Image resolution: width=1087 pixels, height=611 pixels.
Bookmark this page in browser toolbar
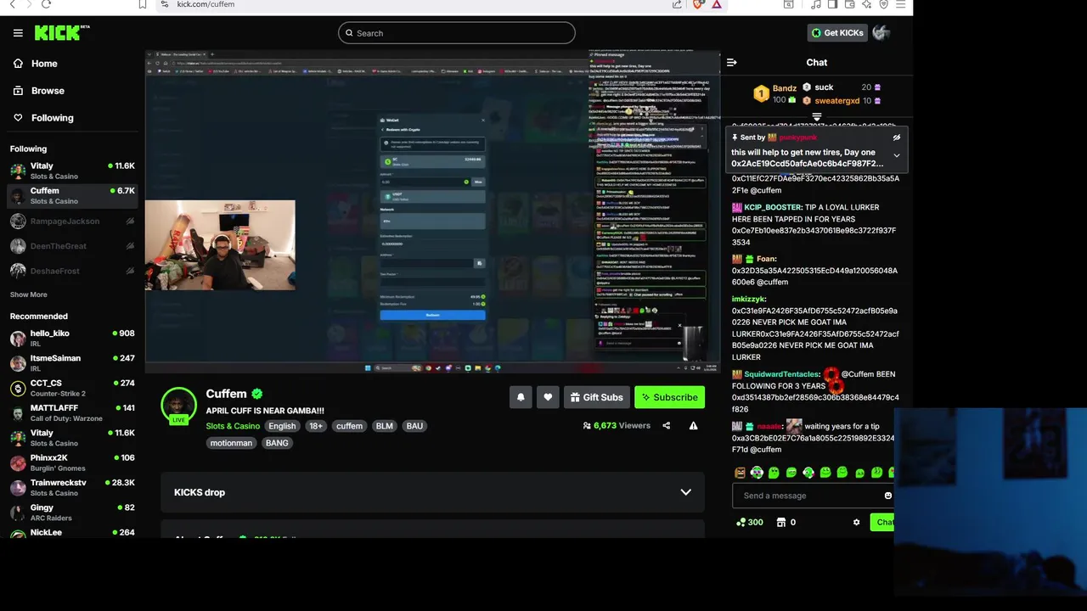click(x=143, y=4)
